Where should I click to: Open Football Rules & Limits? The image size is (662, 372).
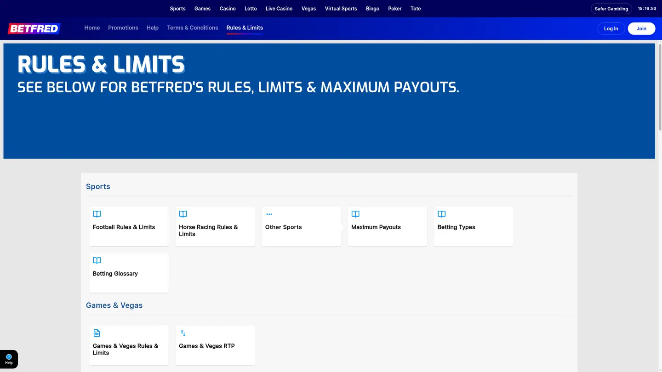coord(129,226)
